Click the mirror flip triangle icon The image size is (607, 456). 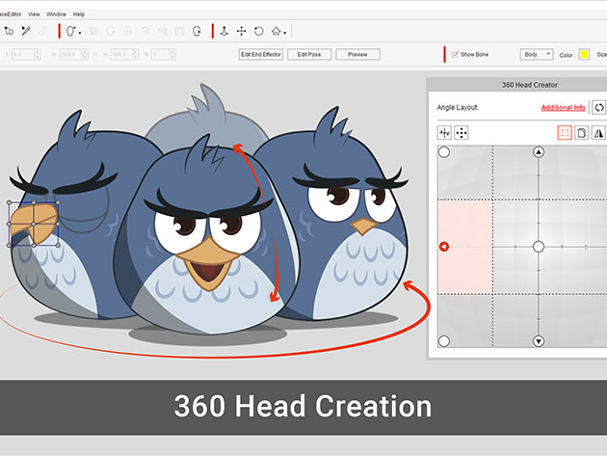[x=598, y=133]
